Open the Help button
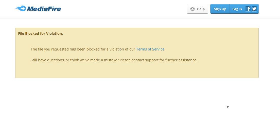Viewport: 280px width, 129px height. pyautogui.click(x=197, y=9)
